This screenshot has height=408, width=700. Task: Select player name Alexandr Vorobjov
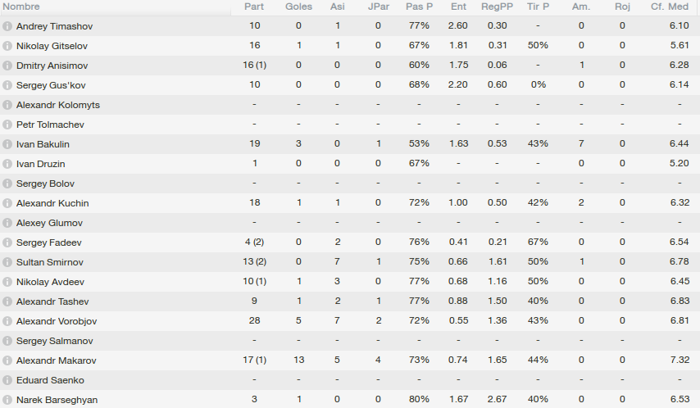point(57,321)
